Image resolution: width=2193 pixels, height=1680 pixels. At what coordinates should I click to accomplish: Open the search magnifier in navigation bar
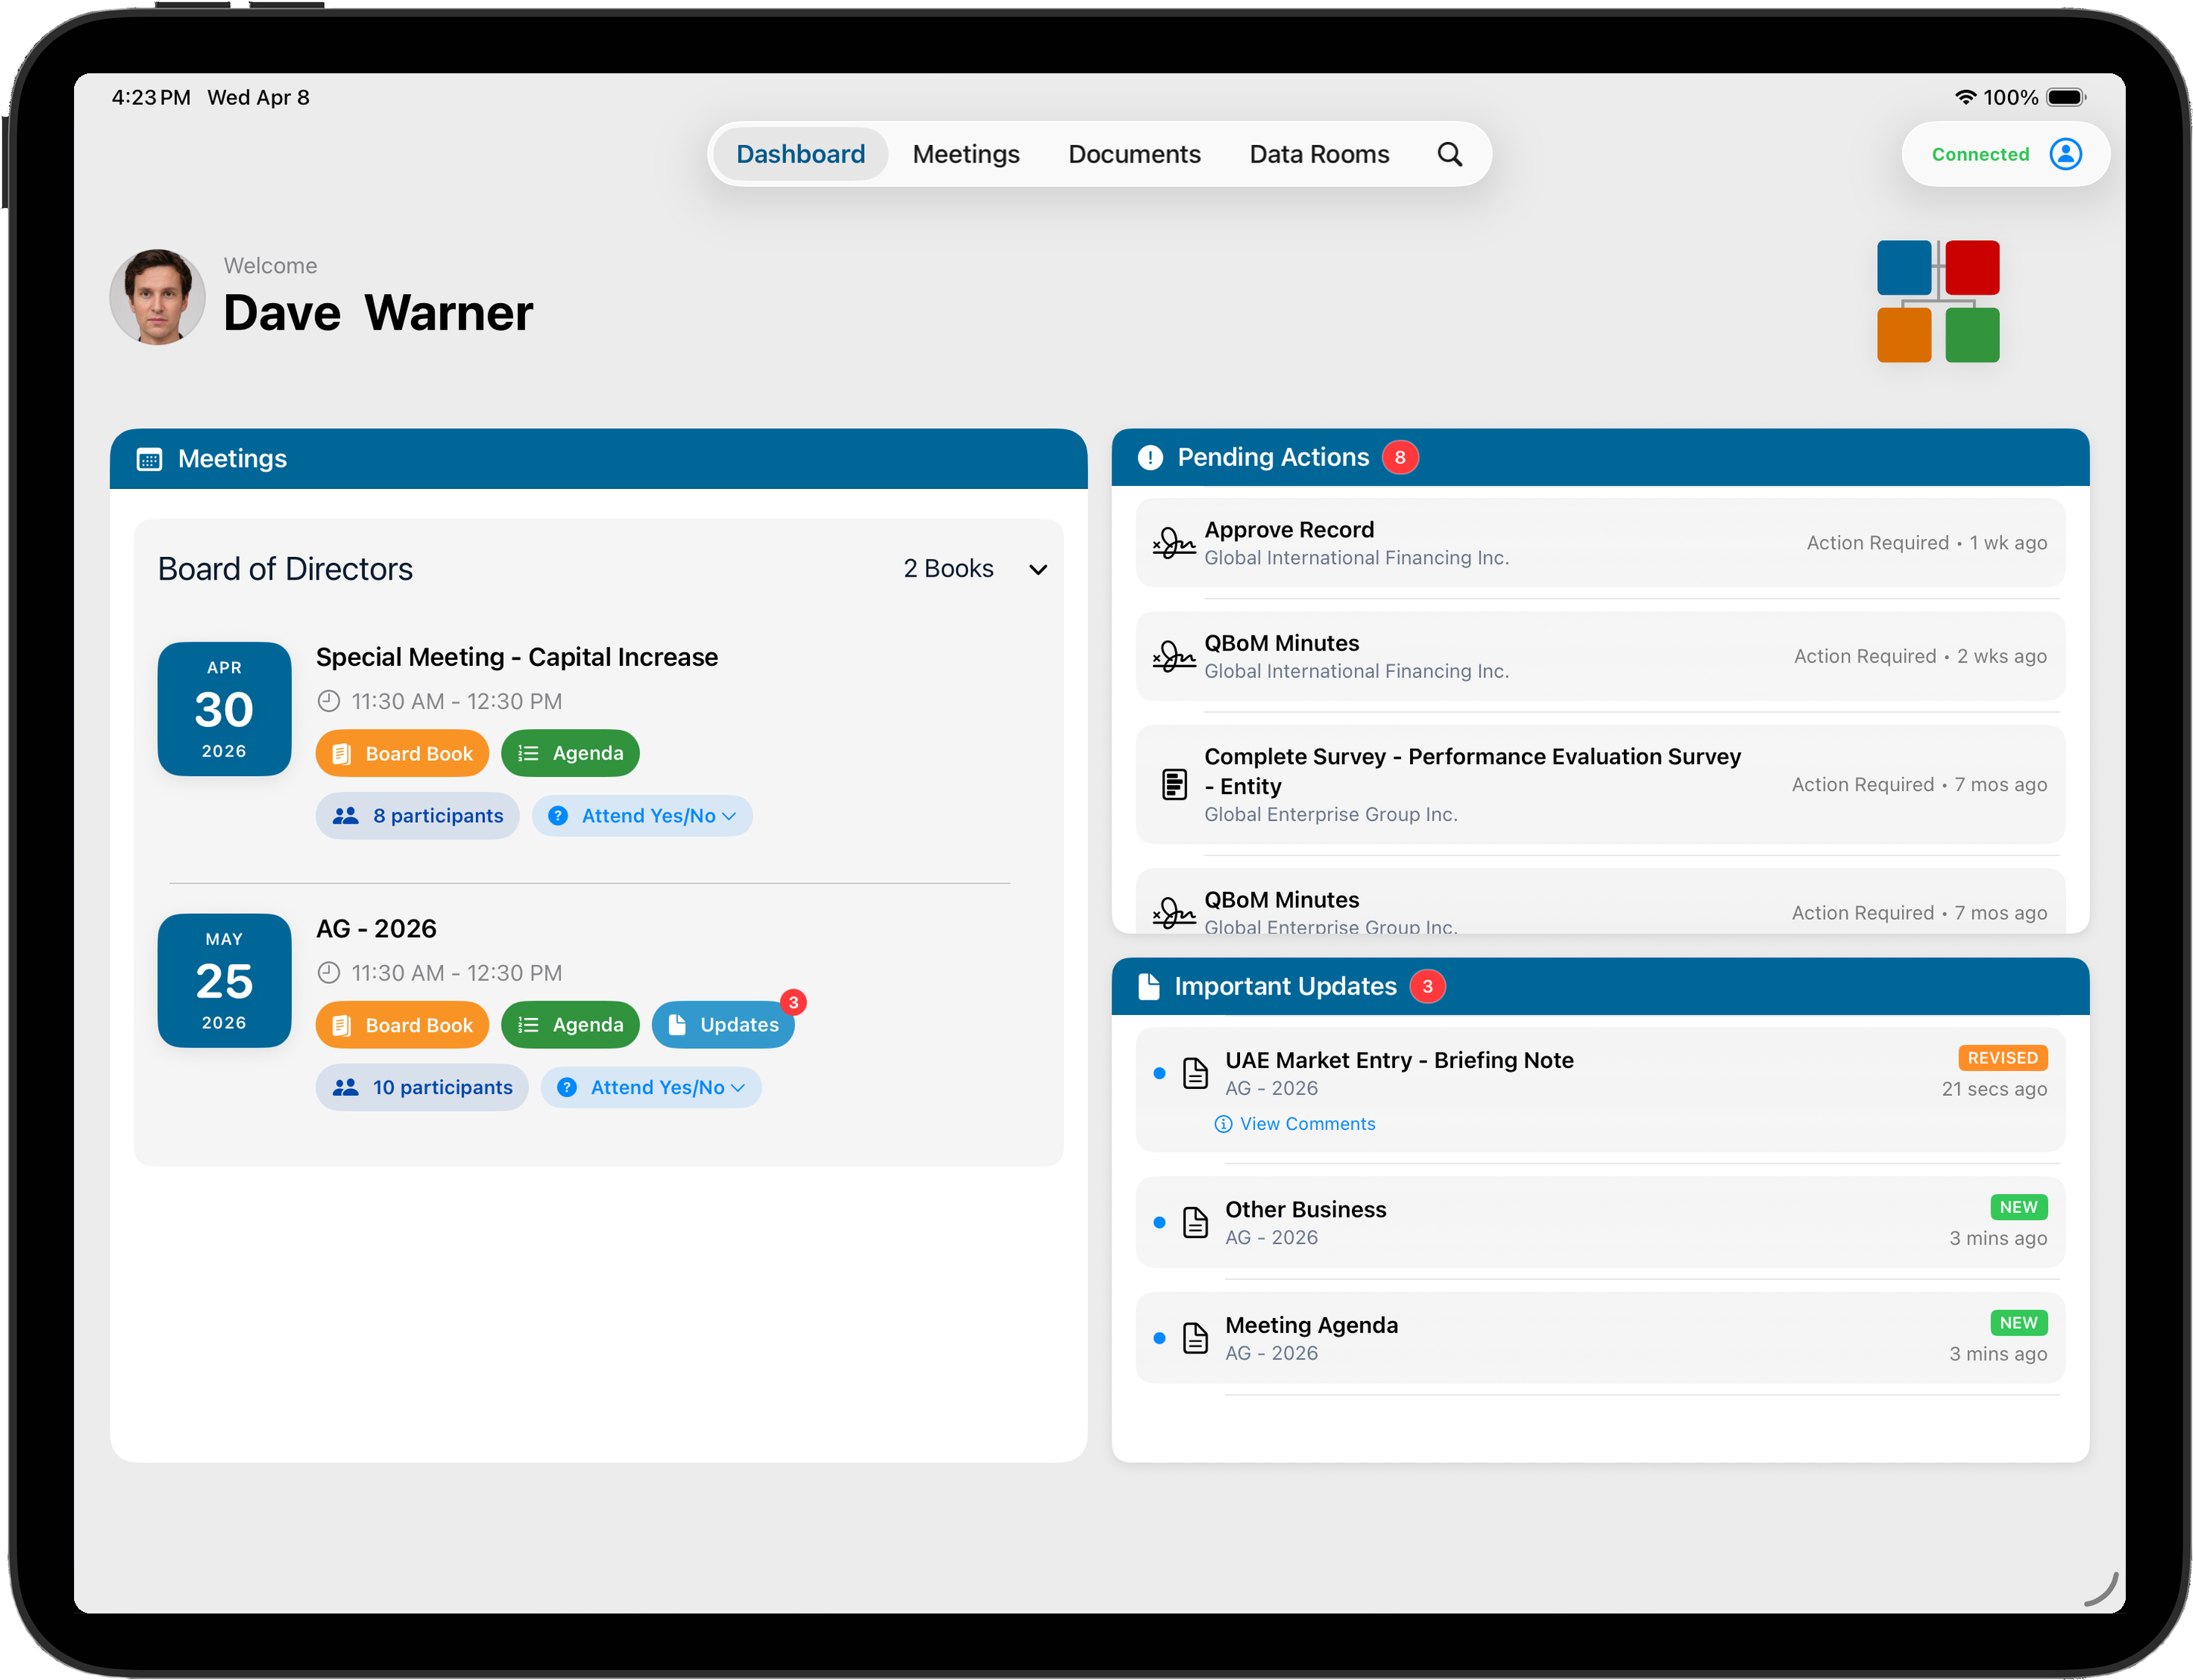click(x=1449, y=154)
